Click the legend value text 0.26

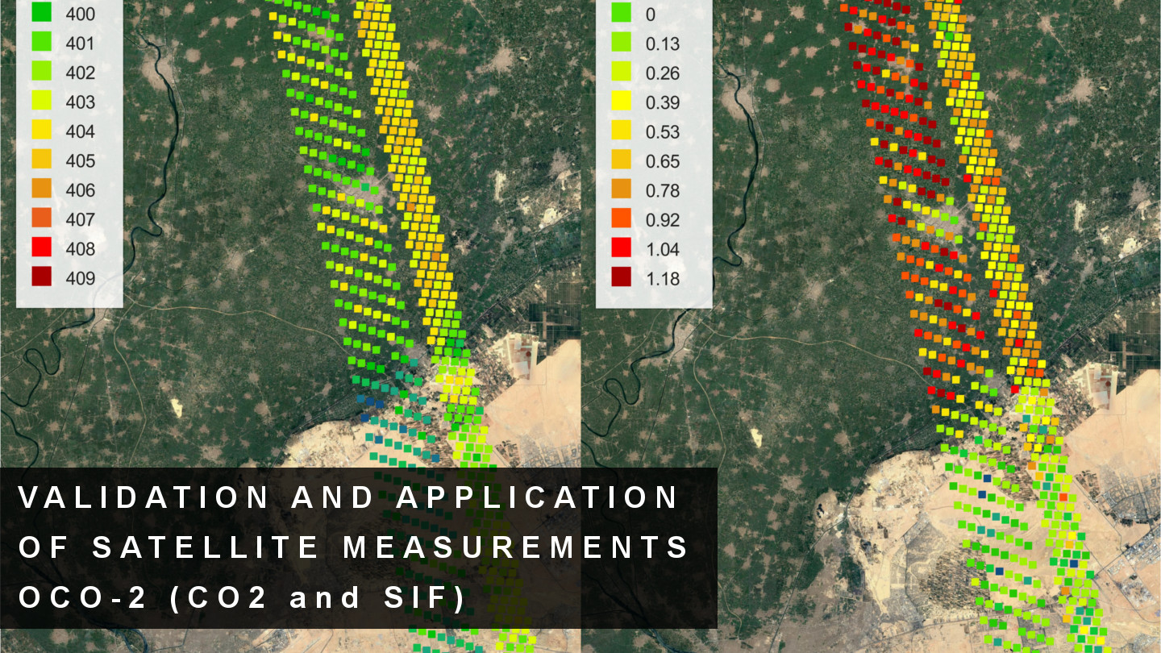pyautogui.click(x=664, y=73)
